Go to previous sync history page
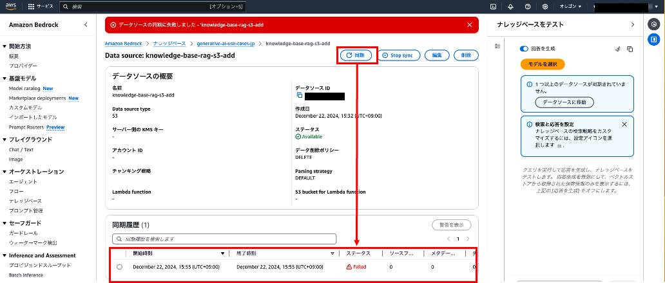 448,239
